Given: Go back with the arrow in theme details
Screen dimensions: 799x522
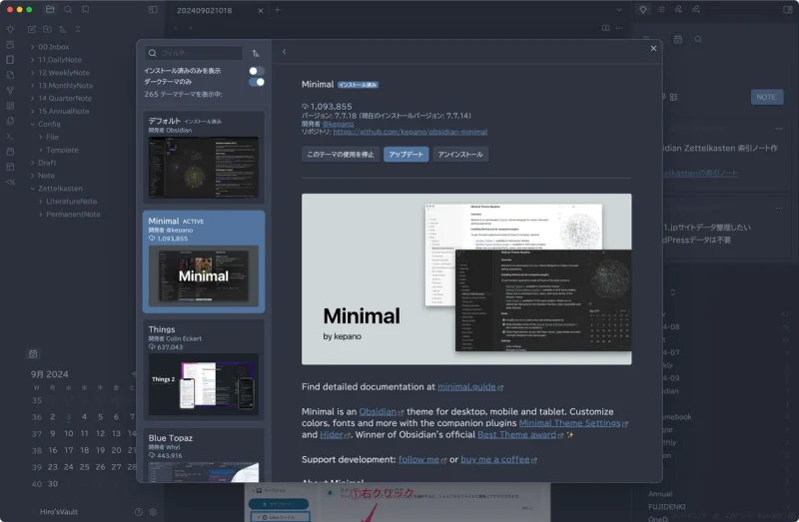Looking at the screenshot, I should coord(284,52).
